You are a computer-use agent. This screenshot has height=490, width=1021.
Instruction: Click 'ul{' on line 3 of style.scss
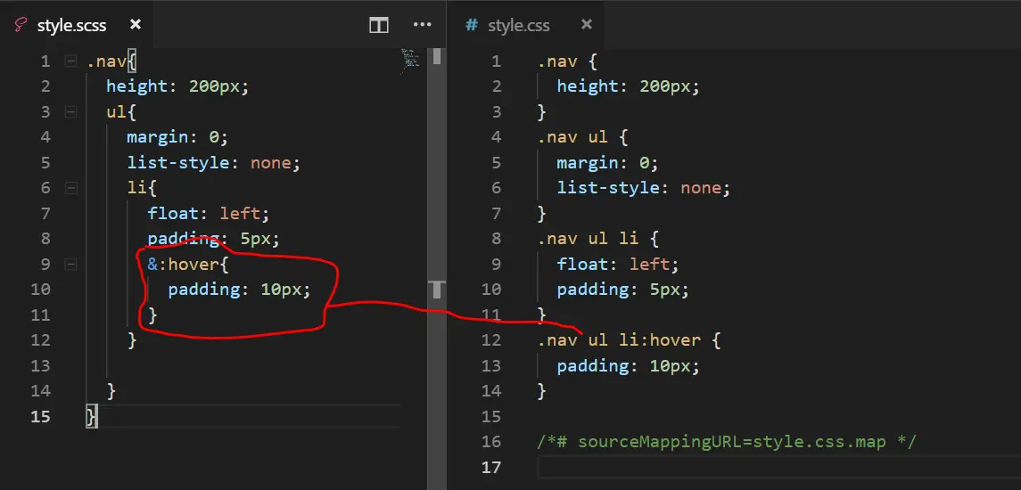(121, 112)
